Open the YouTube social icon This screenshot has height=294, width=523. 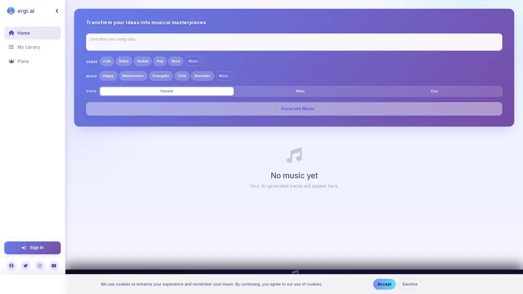point(54,266)
